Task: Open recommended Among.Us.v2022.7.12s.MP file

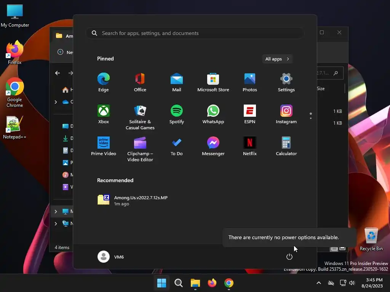Action: pyautogui.click(x=133, y=200)
